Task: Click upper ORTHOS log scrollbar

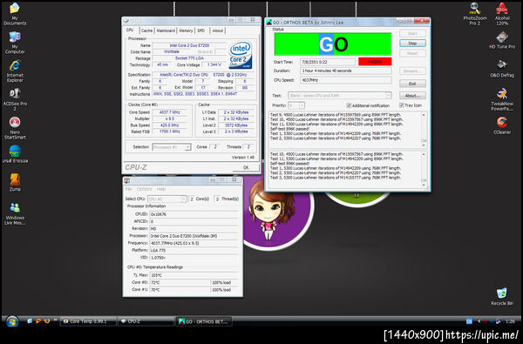Action: tap(424, 130)
